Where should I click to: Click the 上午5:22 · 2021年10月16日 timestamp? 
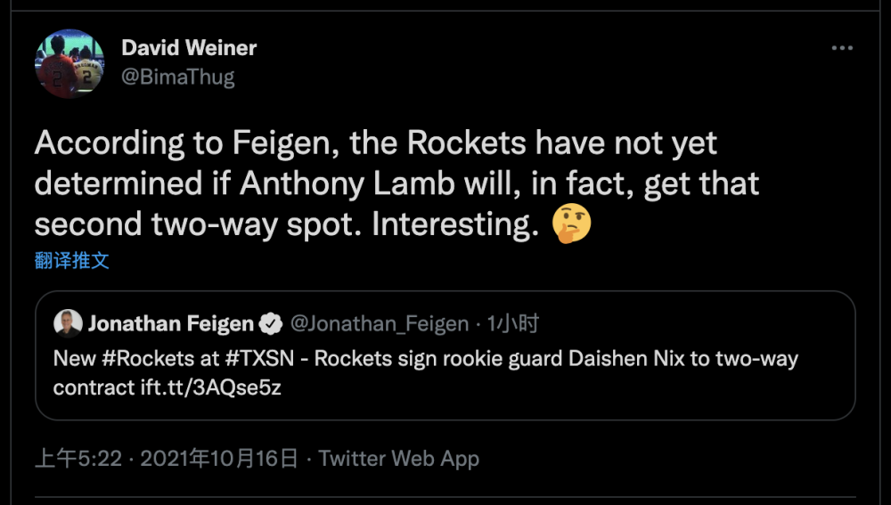(167, 459)
